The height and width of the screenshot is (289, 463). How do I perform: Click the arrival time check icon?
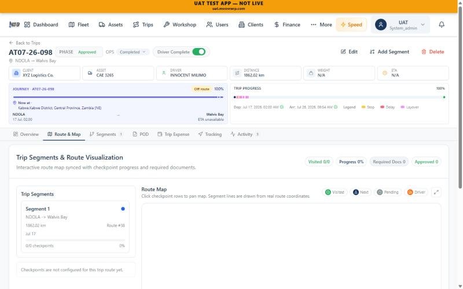click(x=336, y=107)
